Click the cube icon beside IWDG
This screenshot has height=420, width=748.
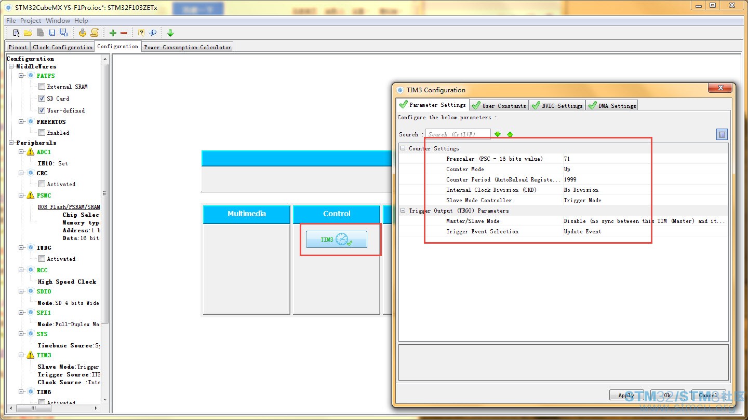tap(31, 248)
